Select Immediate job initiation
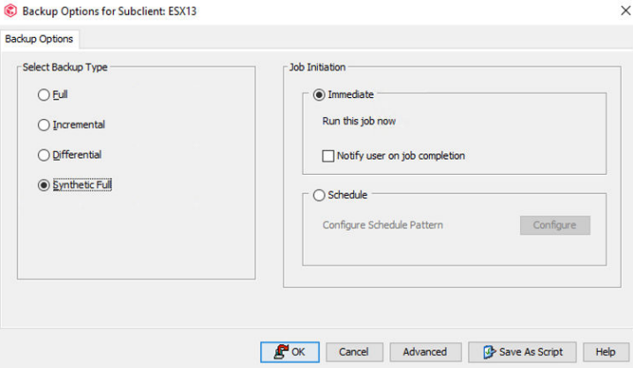The height and width of the screenshot is (368, 633). [319, 94]
